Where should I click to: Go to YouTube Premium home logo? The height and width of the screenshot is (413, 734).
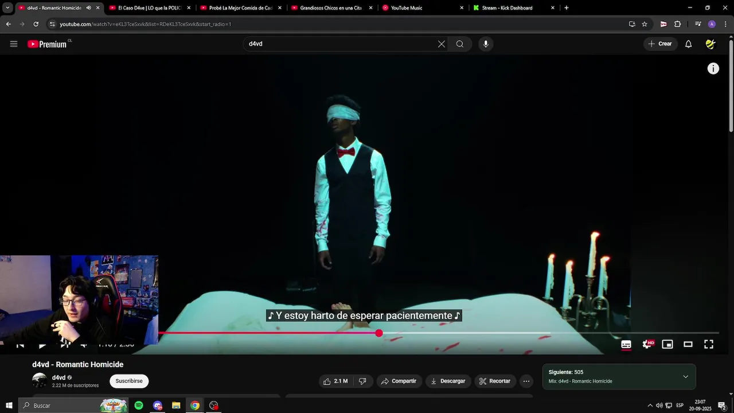point(48,44)
